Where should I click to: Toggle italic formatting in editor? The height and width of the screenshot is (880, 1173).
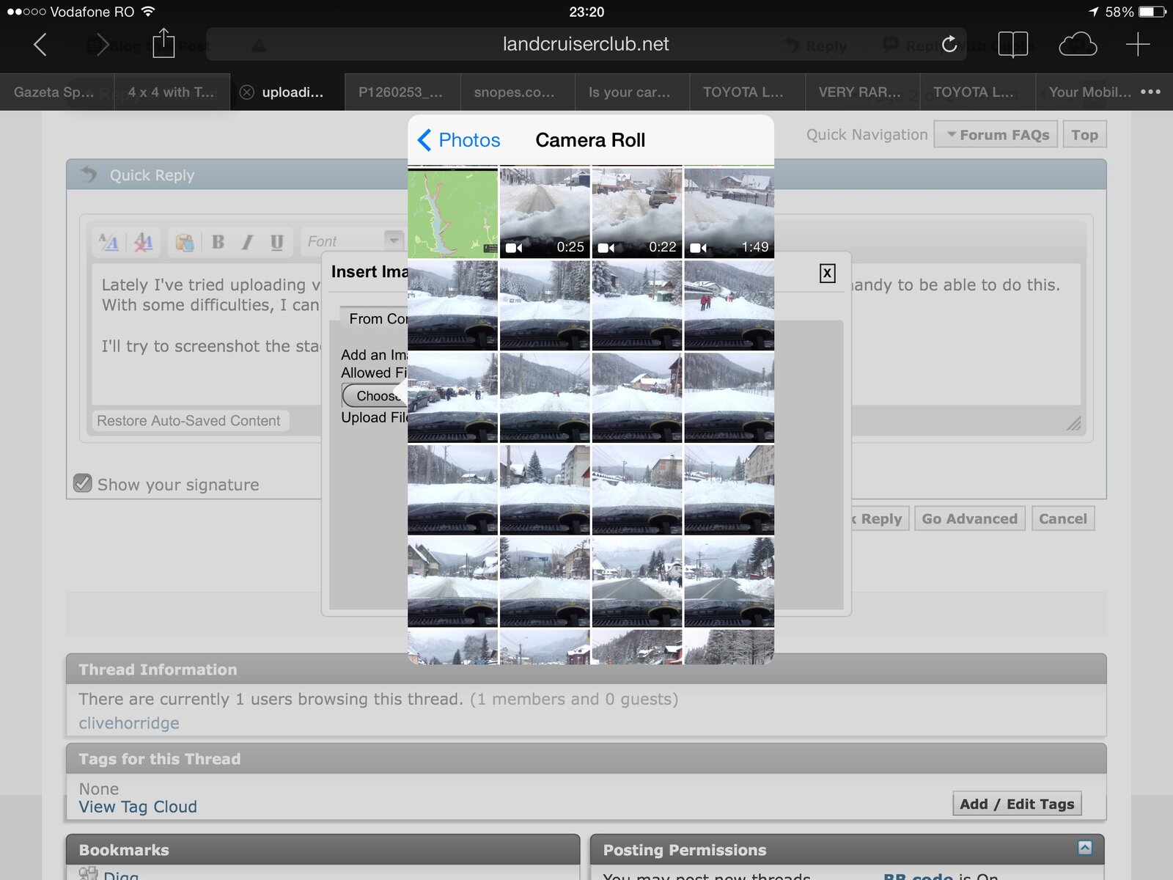247,242
